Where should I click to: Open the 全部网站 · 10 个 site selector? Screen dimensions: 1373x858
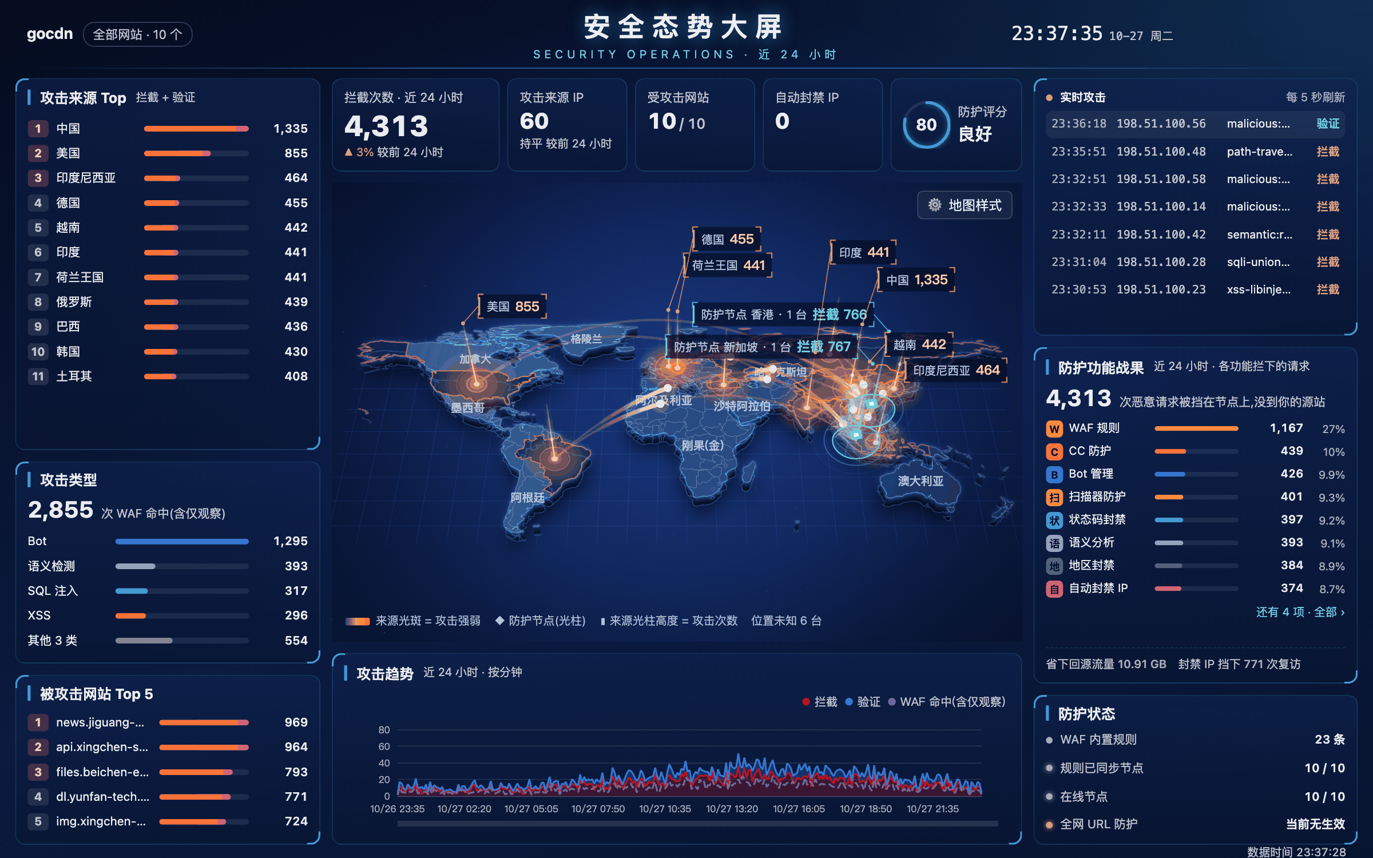pos(137,34)
